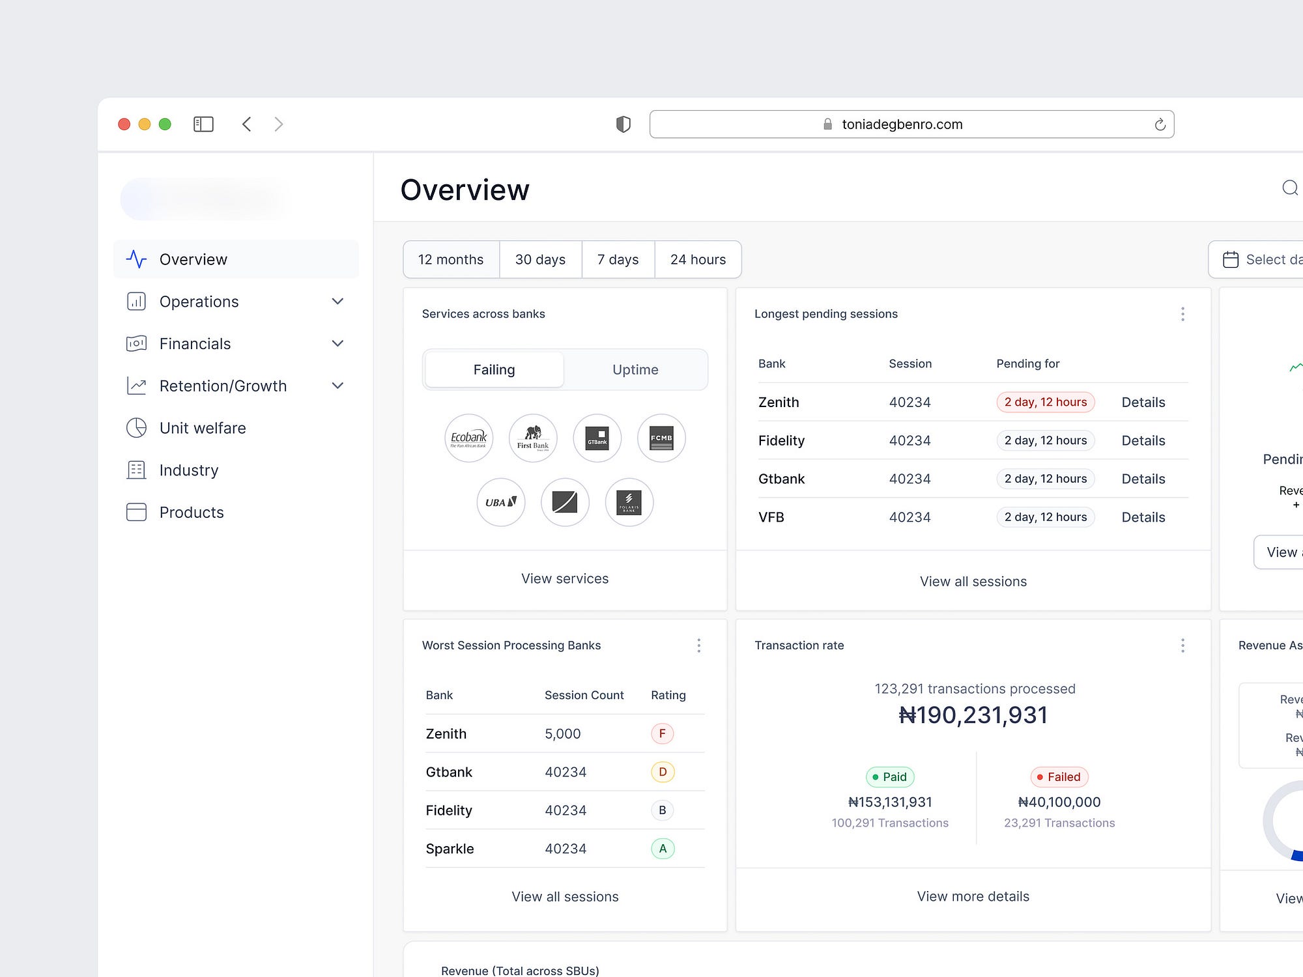Click the Polaris Bank logo icon
1303x977 pixels.
(x=629, y=502)
